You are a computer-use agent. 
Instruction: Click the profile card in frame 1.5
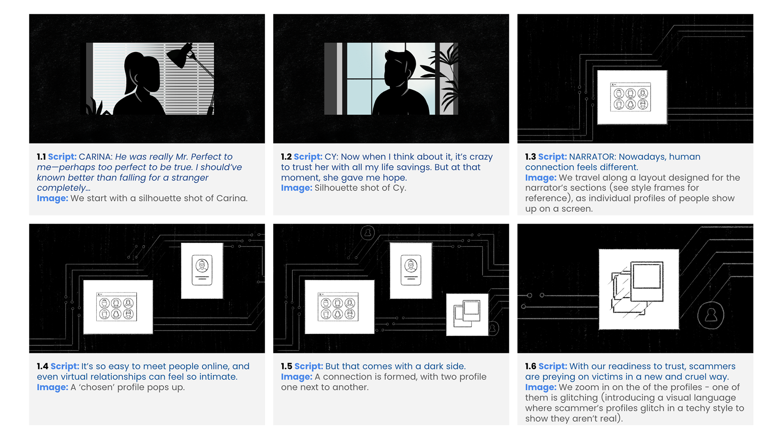pyautogui.click(x=411, y=271)
